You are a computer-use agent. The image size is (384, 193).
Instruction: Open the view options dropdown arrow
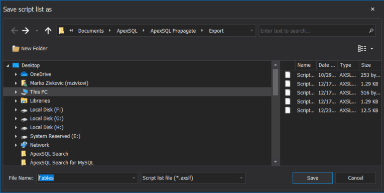point(372,49)
